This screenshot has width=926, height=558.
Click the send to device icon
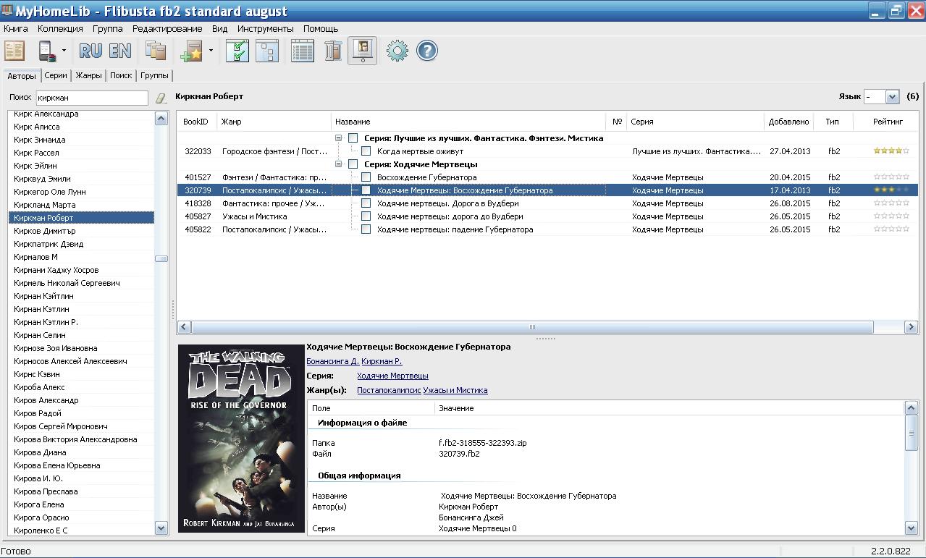tap(47, 51)
